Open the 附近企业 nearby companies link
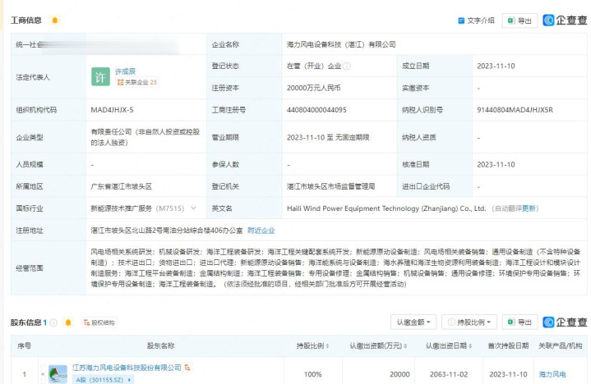This screenshot has height=384, width=591. coord(261,231)
